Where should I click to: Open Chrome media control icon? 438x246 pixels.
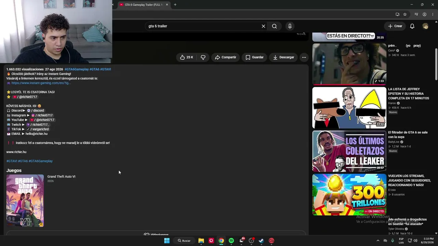point(416,14)
